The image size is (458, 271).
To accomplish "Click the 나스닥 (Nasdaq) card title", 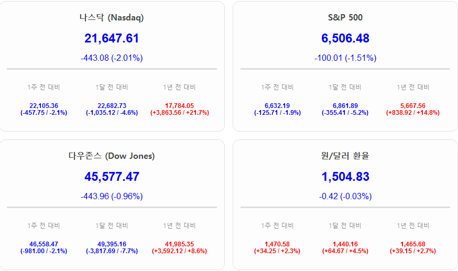I will point(112,17).
